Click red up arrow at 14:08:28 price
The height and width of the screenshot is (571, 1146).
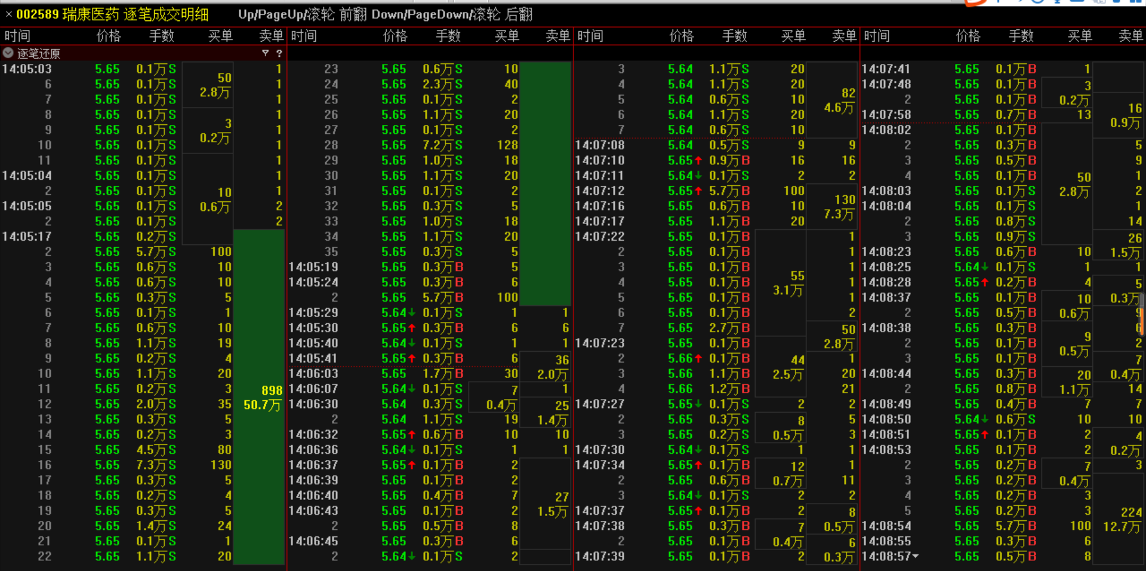[x=985, y=283]
